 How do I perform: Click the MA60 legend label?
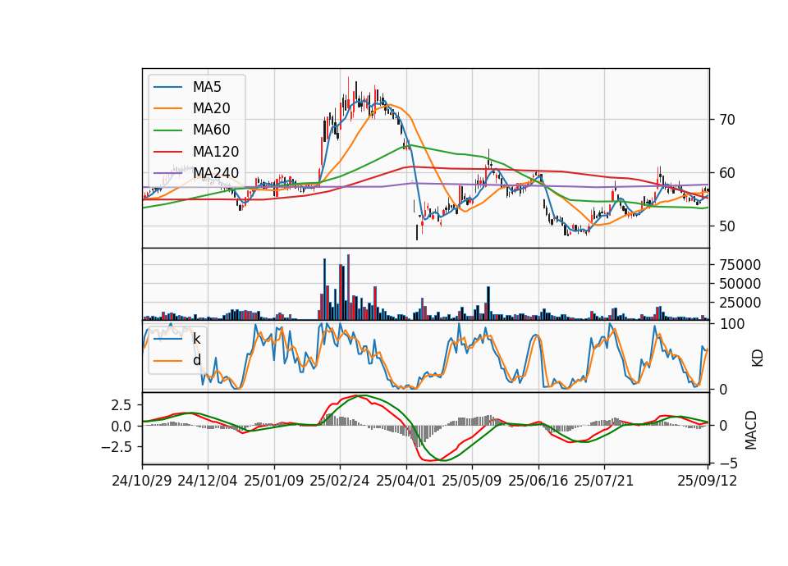[x=211, y=130]
